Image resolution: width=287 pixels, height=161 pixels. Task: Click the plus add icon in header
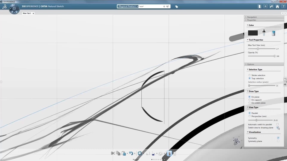pyautogui.click(x=265, y=6)
